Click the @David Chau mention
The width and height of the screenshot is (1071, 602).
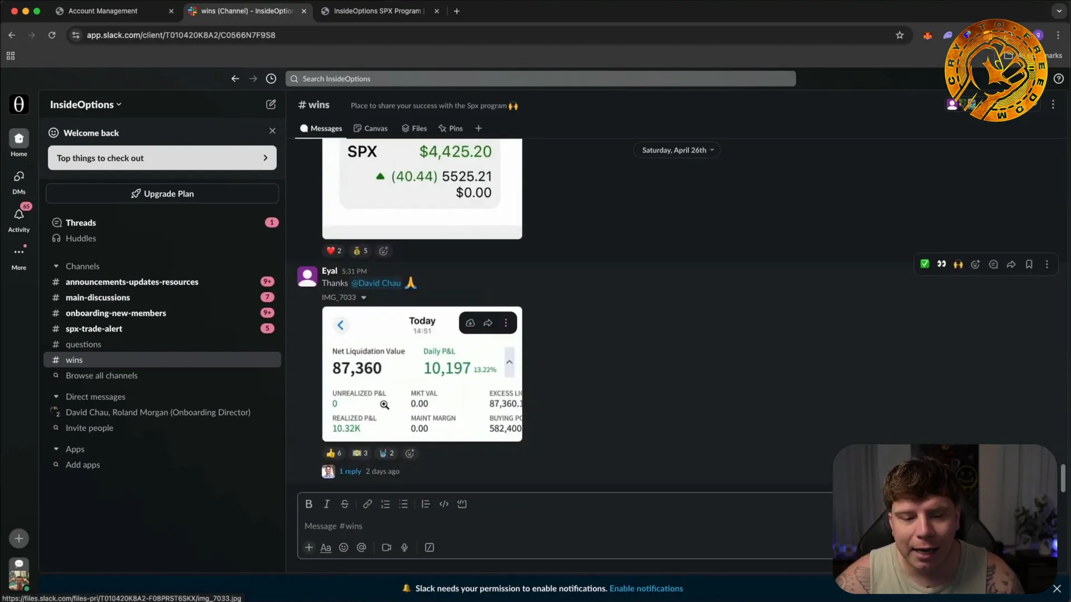[x=376, y=283]
